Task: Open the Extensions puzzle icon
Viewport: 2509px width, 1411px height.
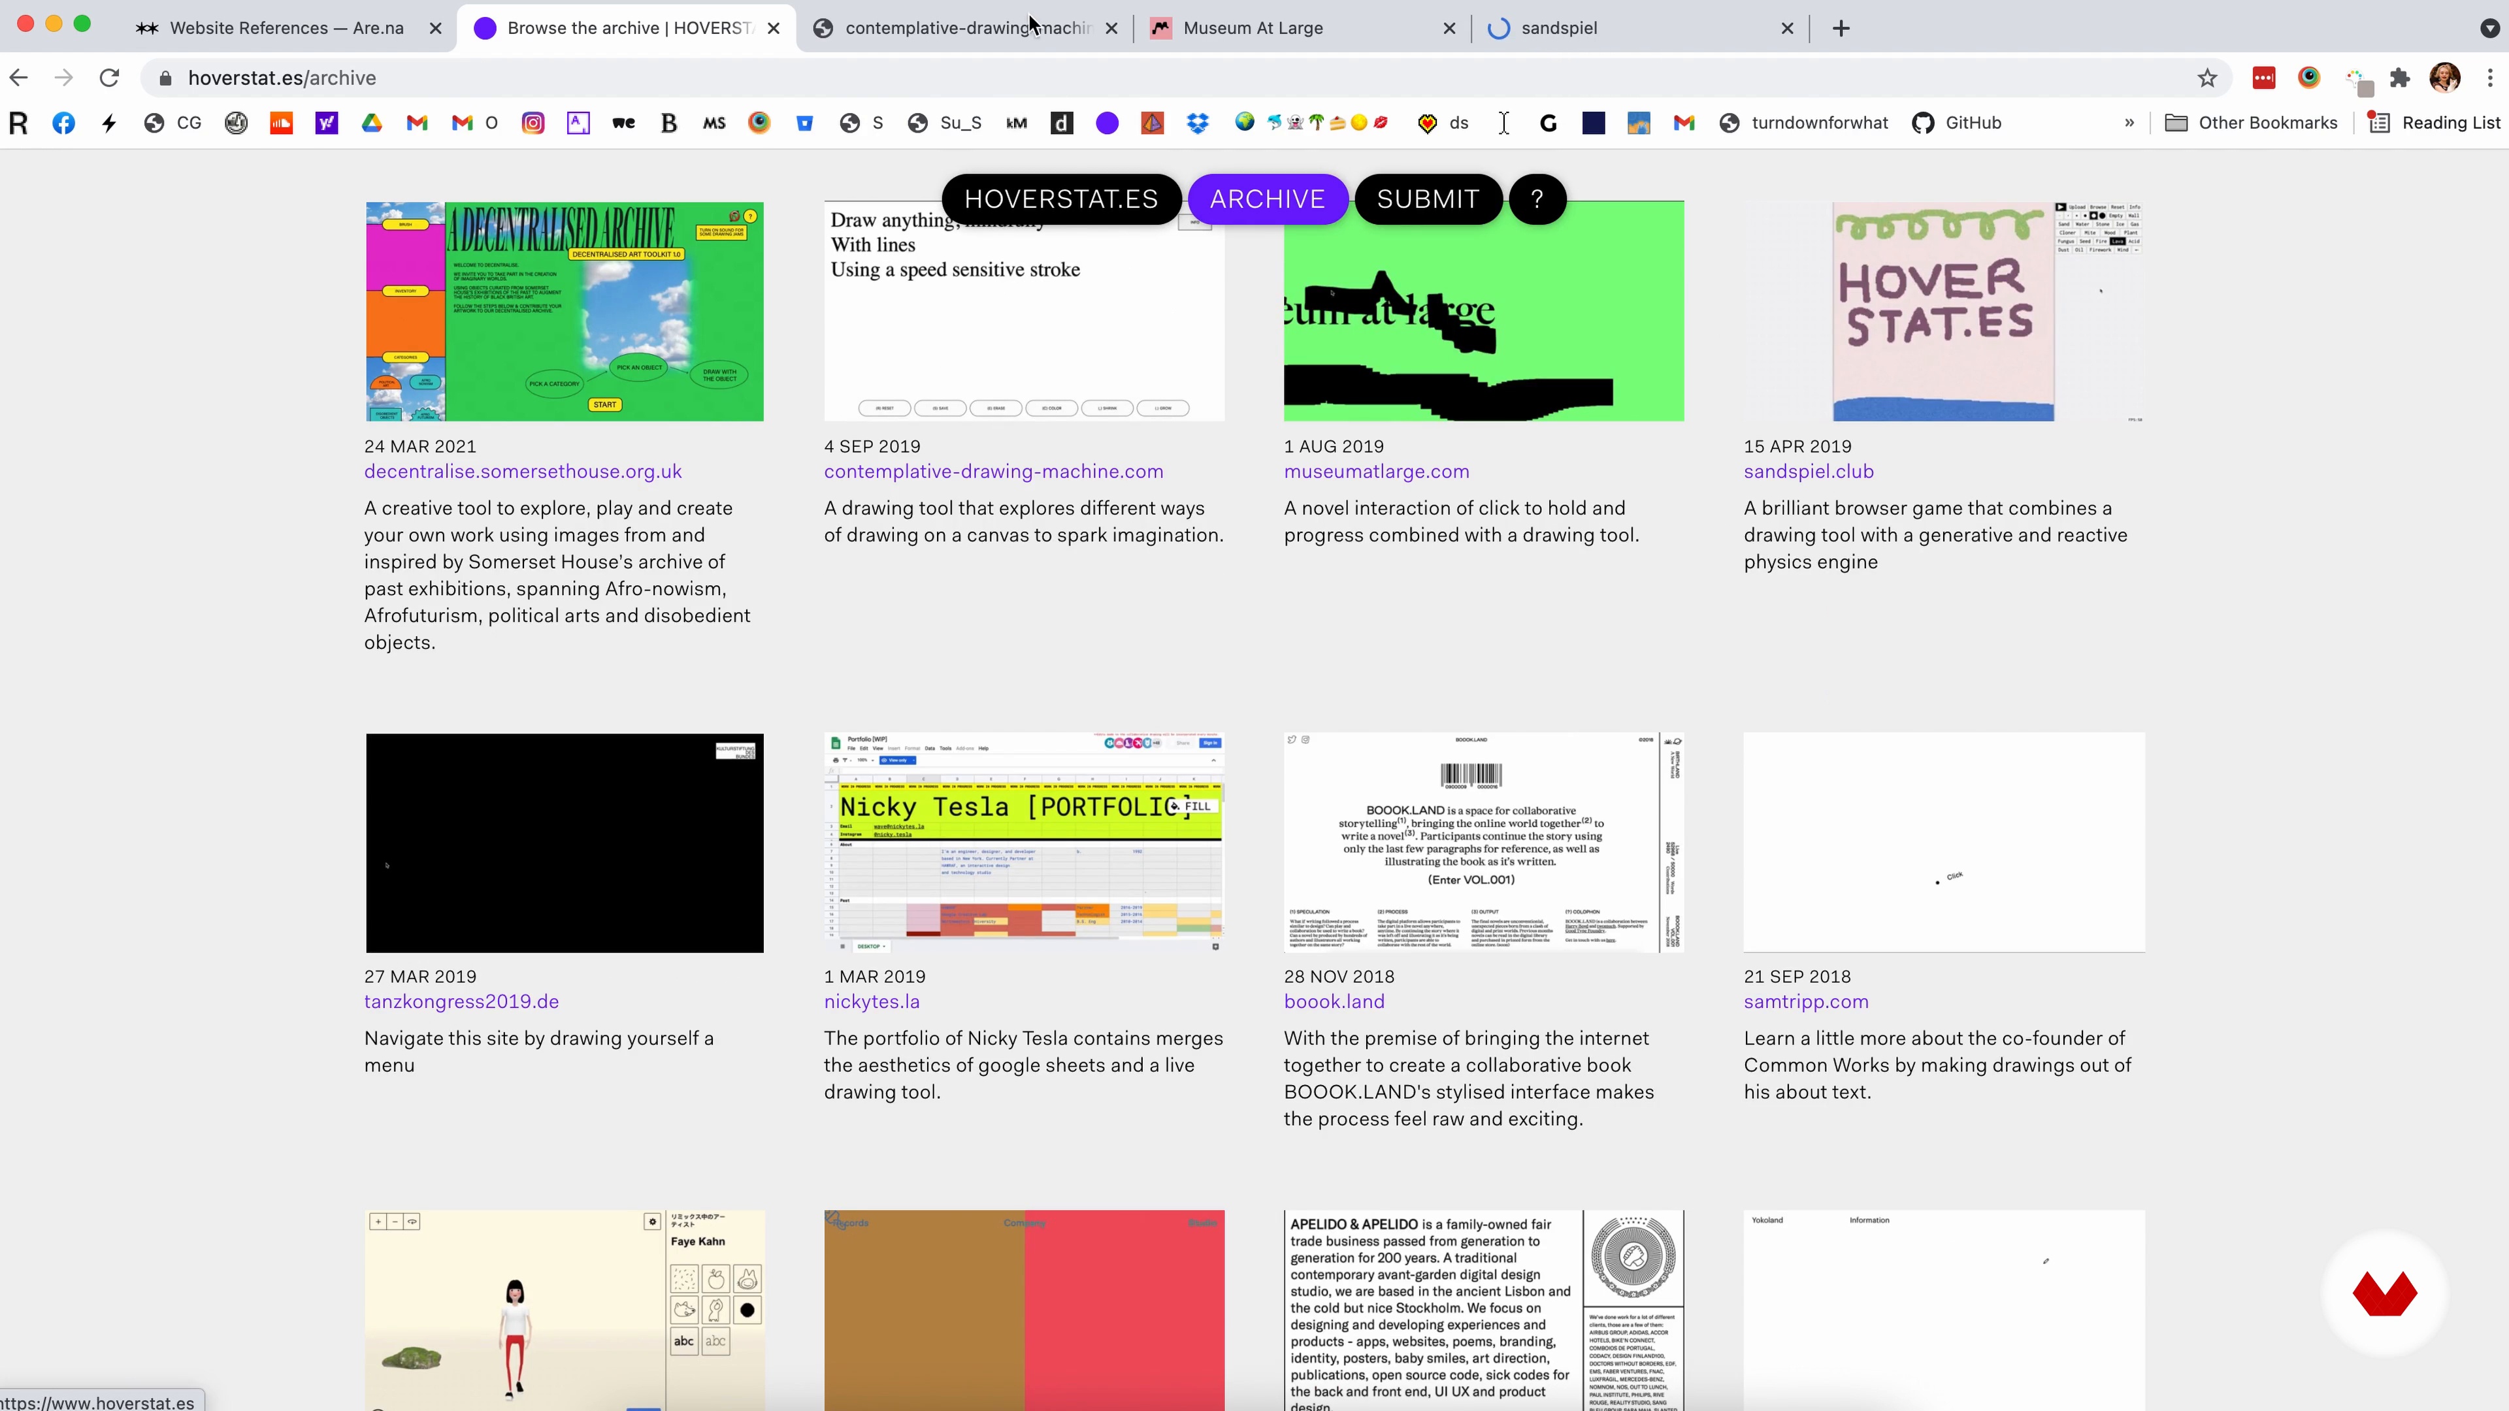Action: 2400,78
